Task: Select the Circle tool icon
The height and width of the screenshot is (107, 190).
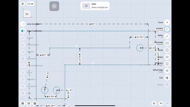Action: (x=167, y=50)
